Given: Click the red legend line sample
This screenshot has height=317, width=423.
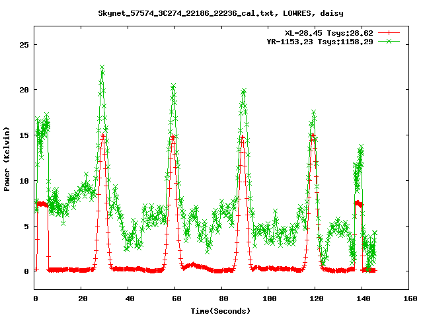Looking at the screenshot, I should (389, 33).
